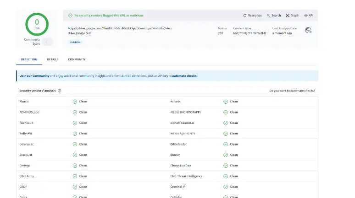Click the globe icon beside Last Analysis Date
Viewport: 355px width, 198px height.
[309, 30]
